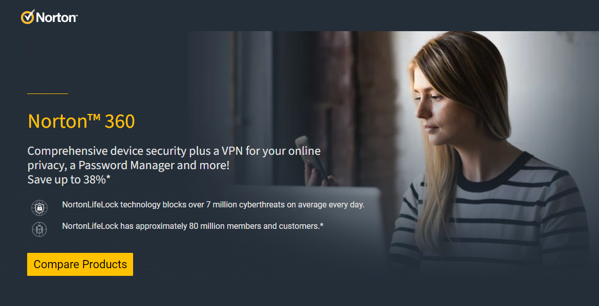599x306 pixels.
Task: Click the woman's striped sweater in the photo
Action: click(493, 217)
